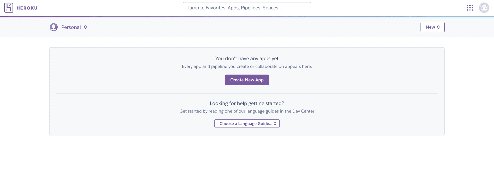Click 'Looking for help getting started?' text
This screenshot has height=177, width=494.
coord(247,103)
